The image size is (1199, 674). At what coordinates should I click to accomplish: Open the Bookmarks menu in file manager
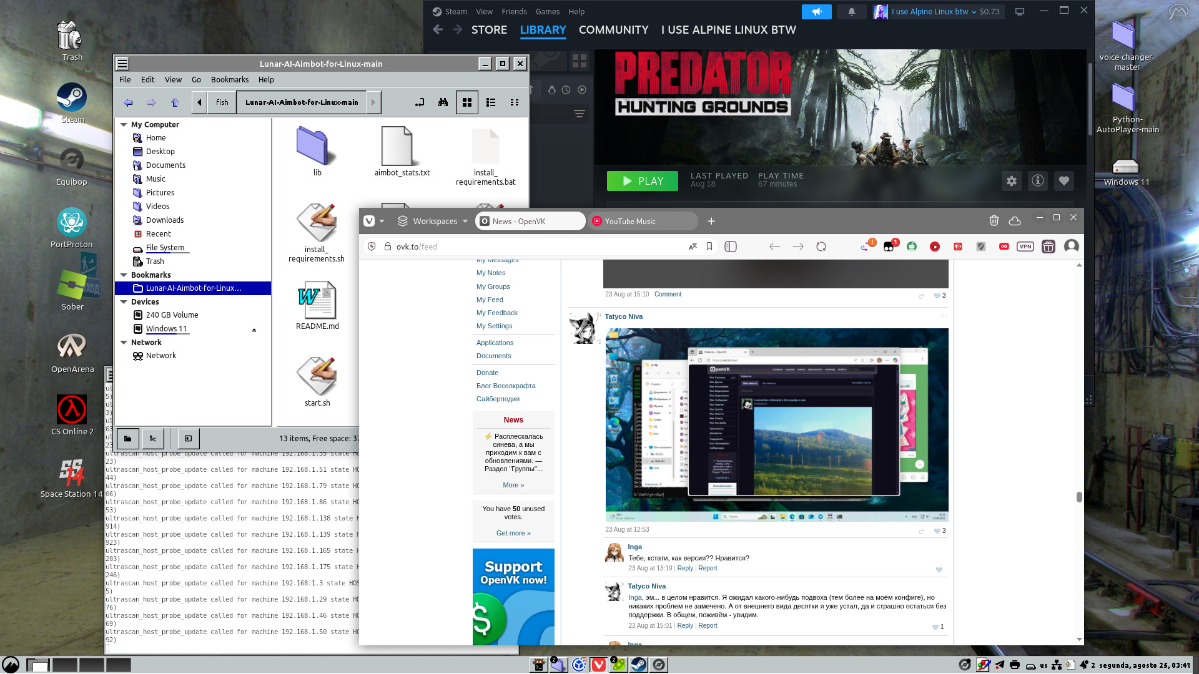[229, 79]
